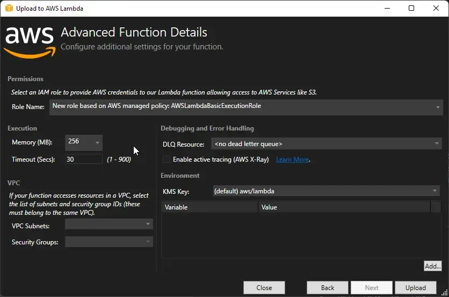
Task: Enable active tracing (AWS X-Ray) checkbox
Action: pos(166,159)
